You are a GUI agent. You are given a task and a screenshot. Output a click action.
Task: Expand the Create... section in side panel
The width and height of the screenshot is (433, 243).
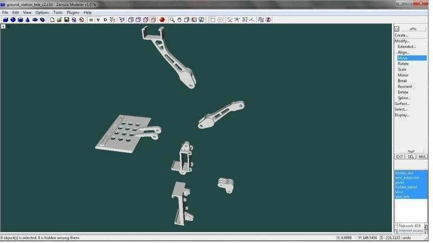pos(401,35)
